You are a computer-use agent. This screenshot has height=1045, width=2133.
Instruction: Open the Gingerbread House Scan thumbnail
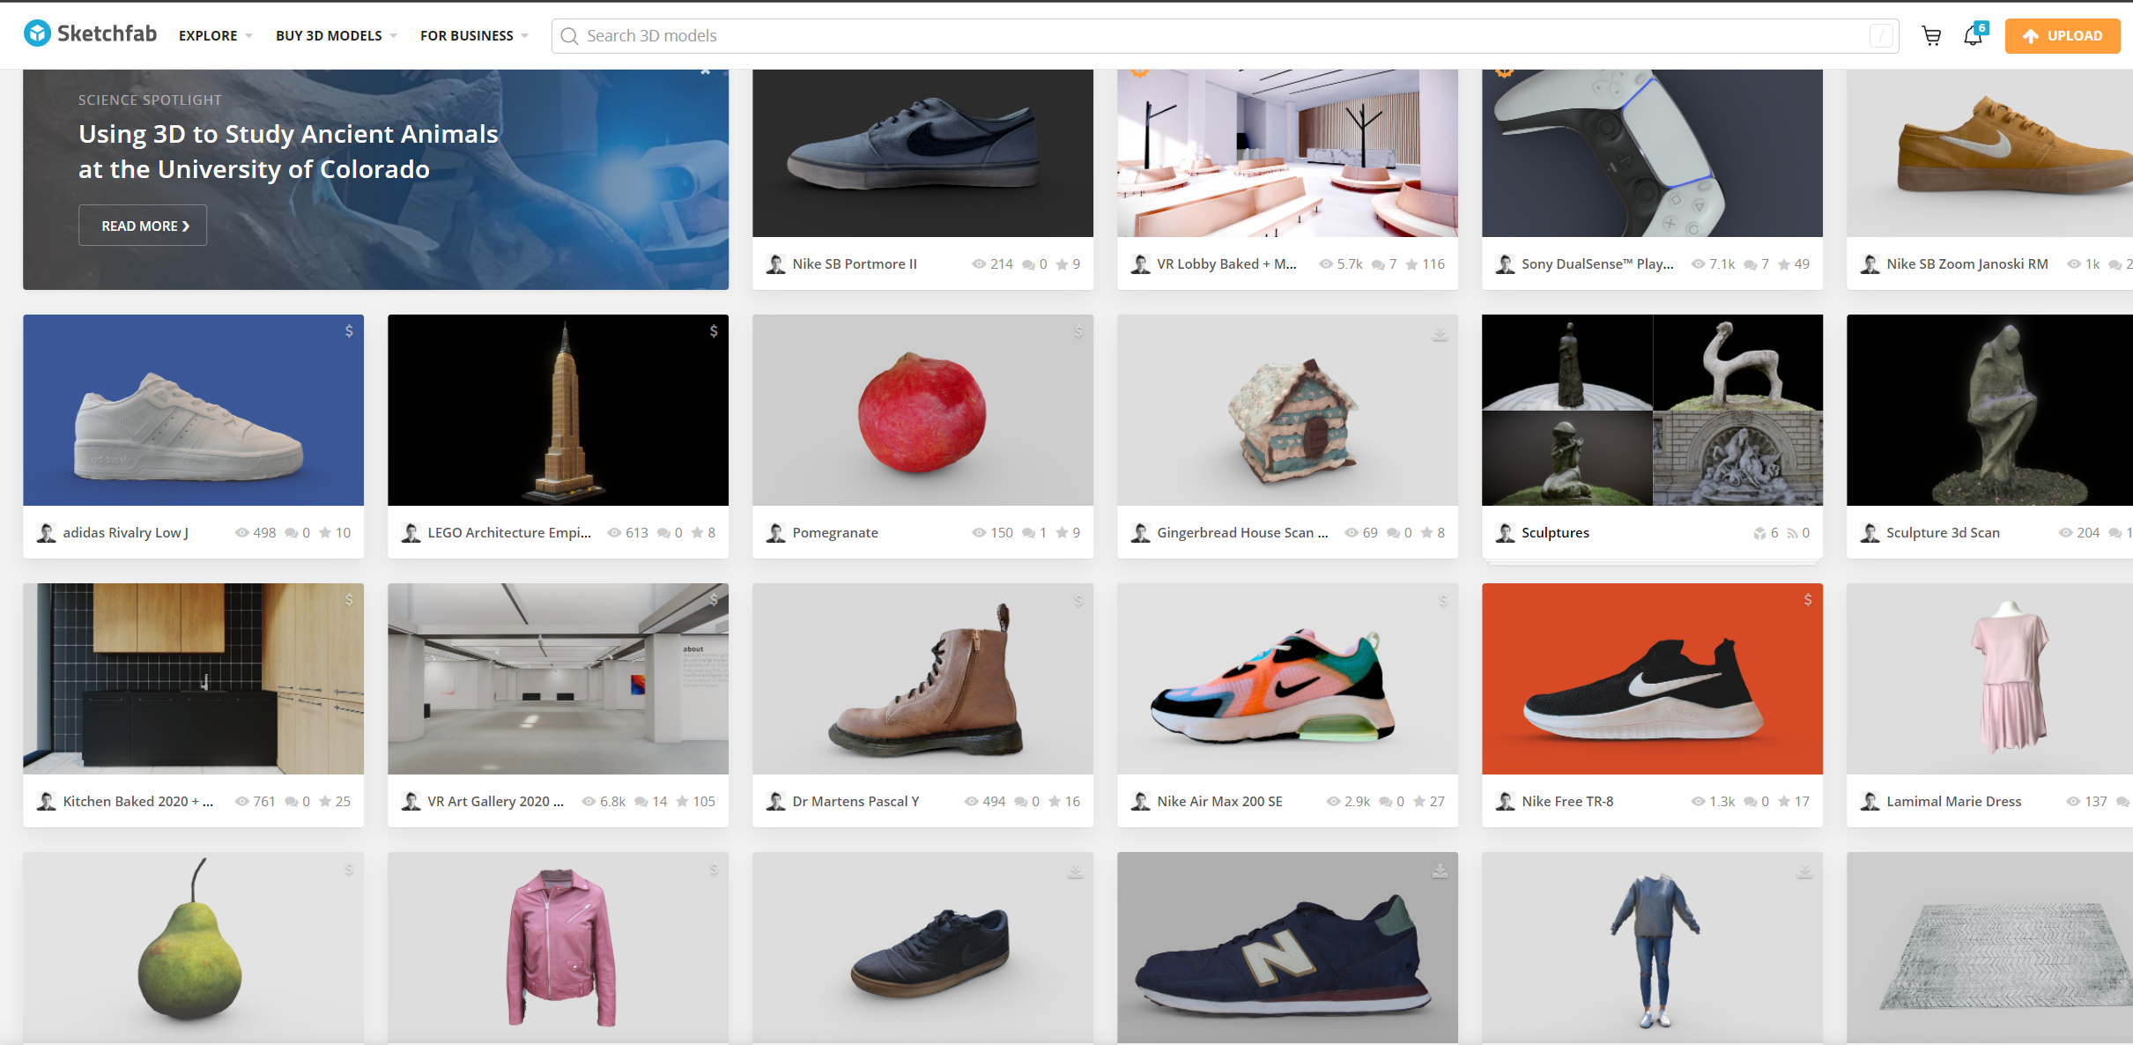point(1287,410)
